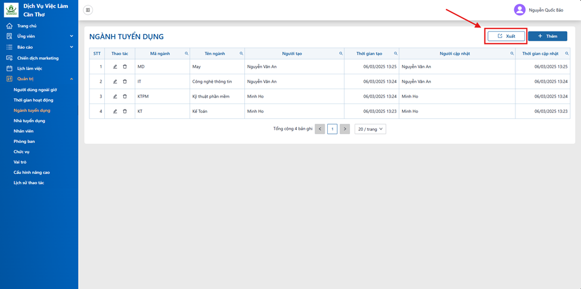Toggle the sidebar collapse menu icon
581x289 pixels.
pos(88,10)
